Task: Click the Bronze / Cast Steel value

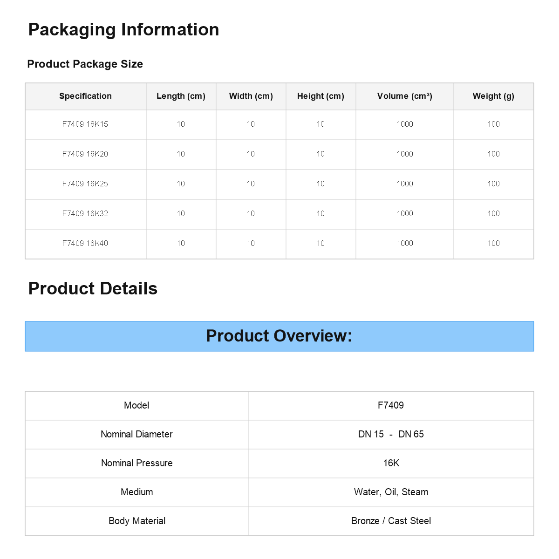Action: pos(391,521)
